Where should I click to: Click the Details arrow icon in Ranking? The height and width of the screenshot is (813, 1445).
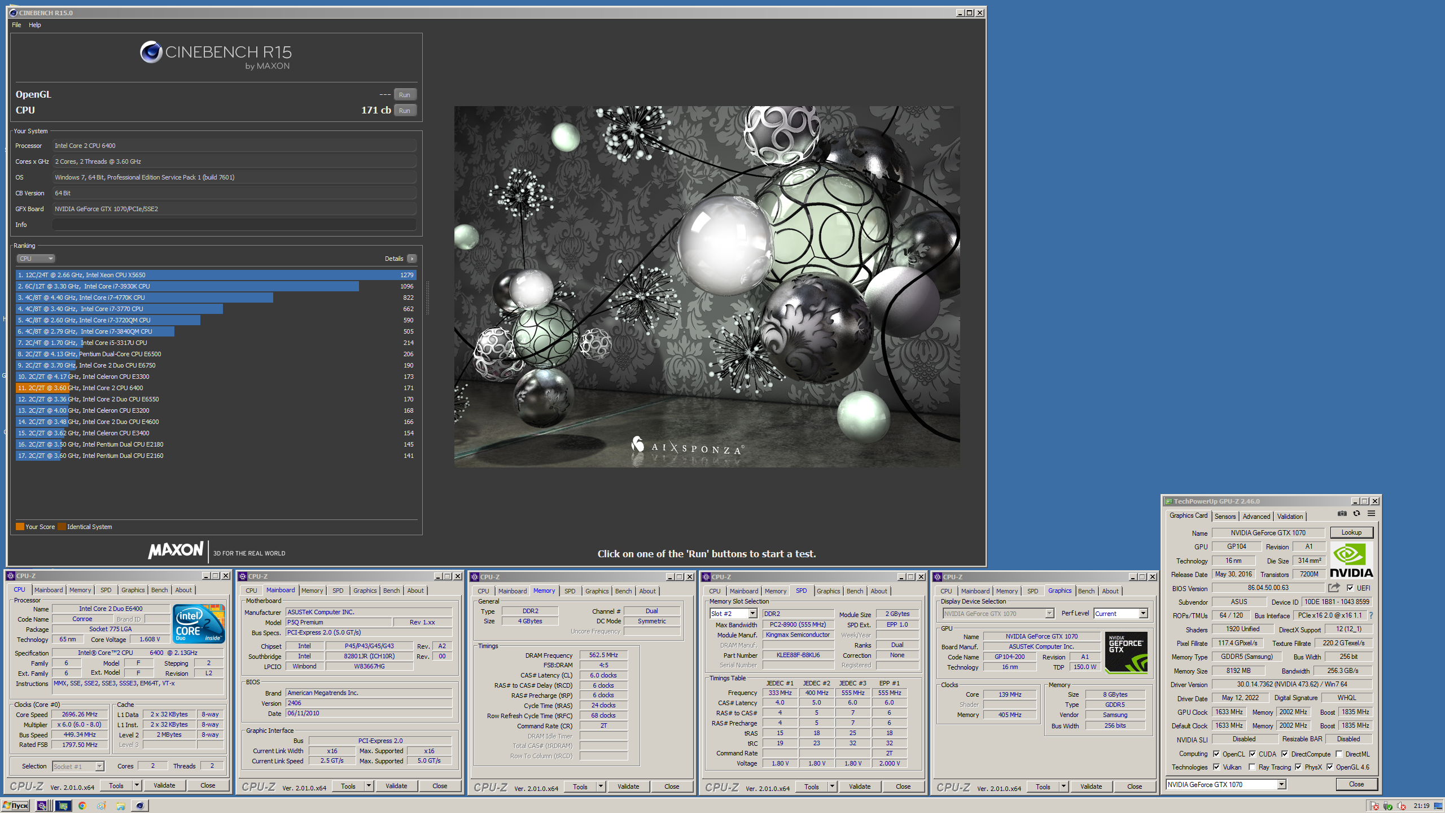412,259
